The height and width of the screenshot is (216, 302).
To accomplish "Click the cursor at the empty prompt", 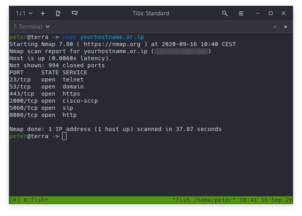I will [64, 136].
